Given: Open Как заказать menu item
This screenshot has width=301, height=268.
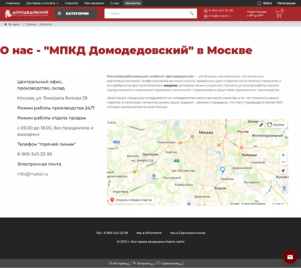Looking at the screenshot, I should pyautogui.click(x=94, y=3).
